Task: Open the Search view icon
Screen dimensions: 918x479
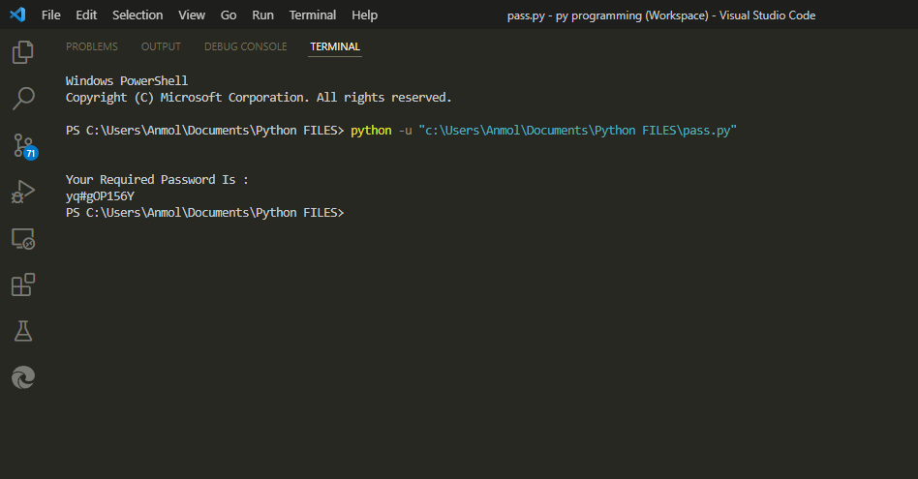Action: [x=22, y=98]
